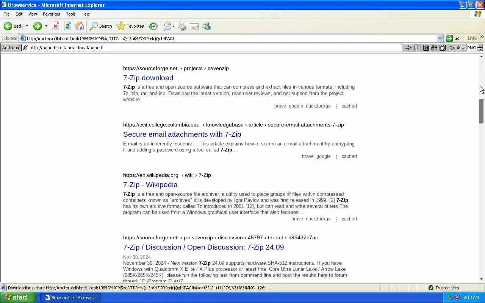
Task: Open the Search pane from the toolbar
Action: tap(100, 26)
